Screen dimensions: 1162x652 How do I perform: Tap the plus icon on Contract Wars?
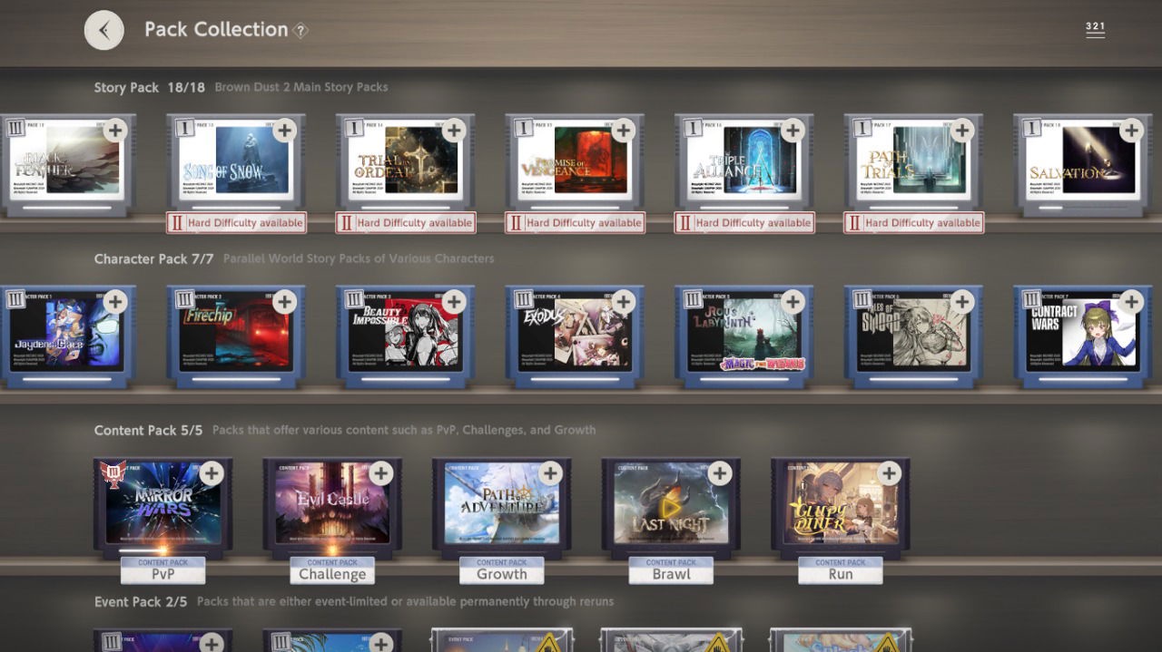[x=1132, y=301]
